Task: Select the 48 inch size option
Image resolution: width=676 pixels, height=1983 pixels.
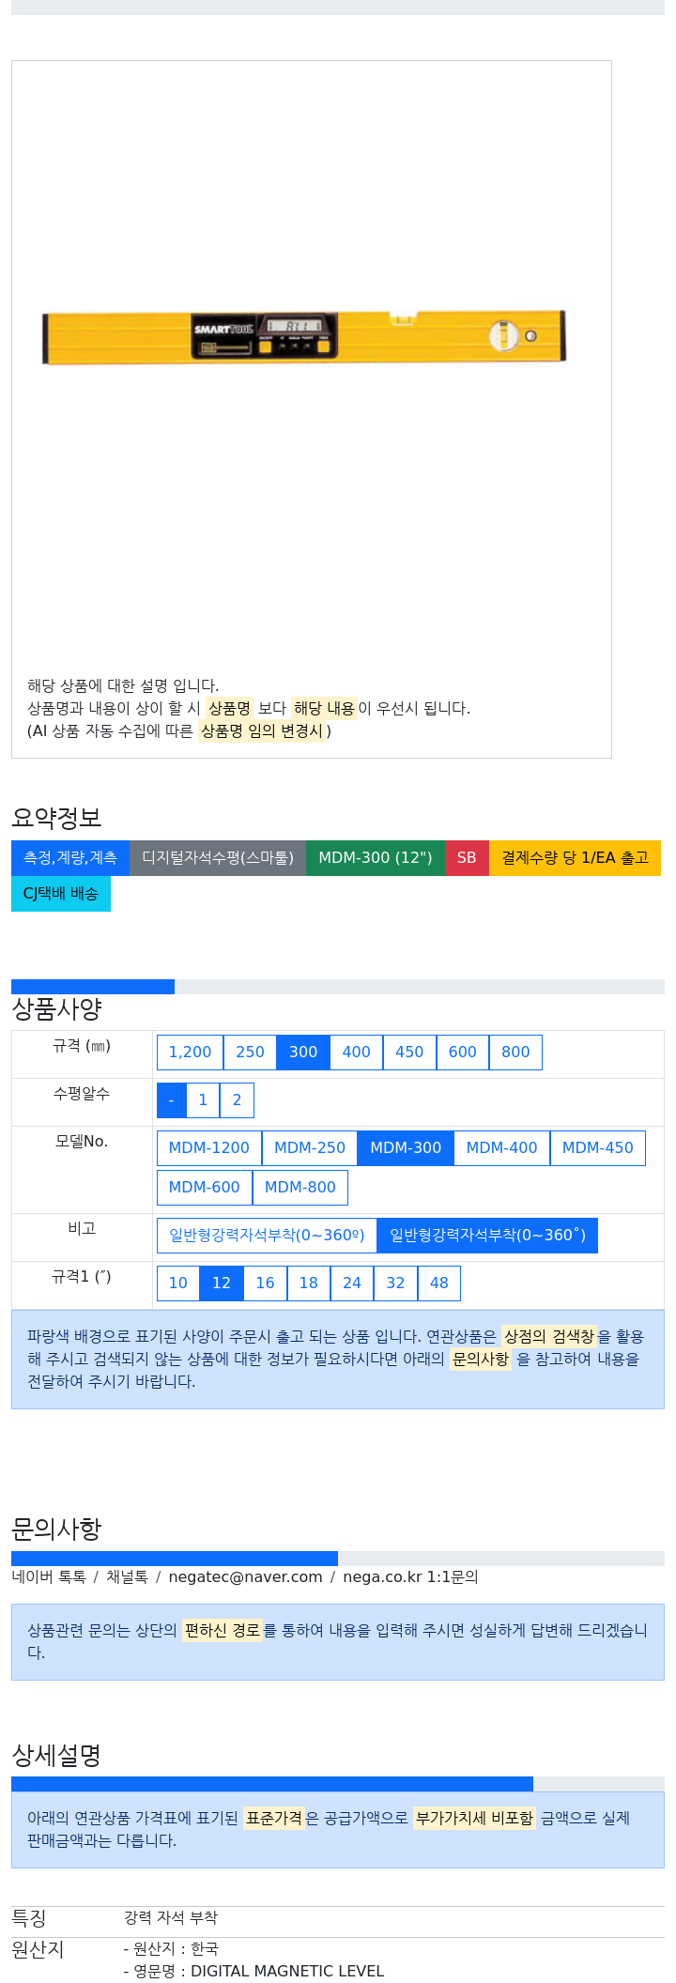Action: click(x=438, y=1283)
